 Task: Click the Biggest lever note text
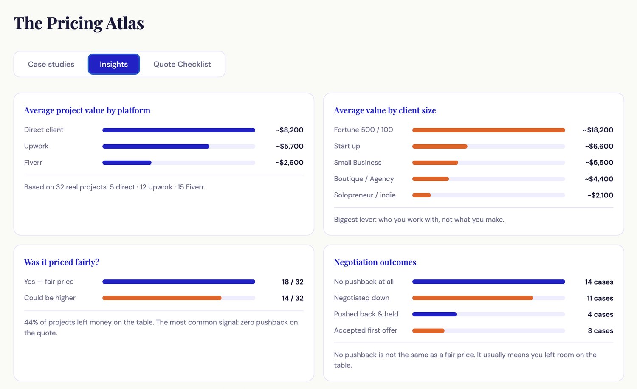pos(419,220)
